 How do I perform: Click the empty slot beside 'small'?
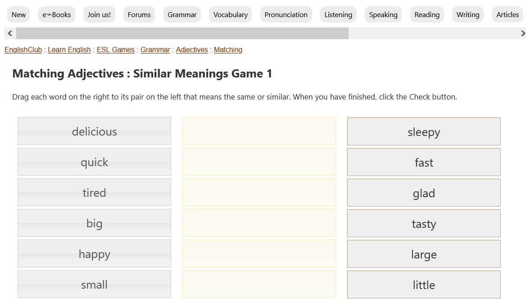[259, 284]
